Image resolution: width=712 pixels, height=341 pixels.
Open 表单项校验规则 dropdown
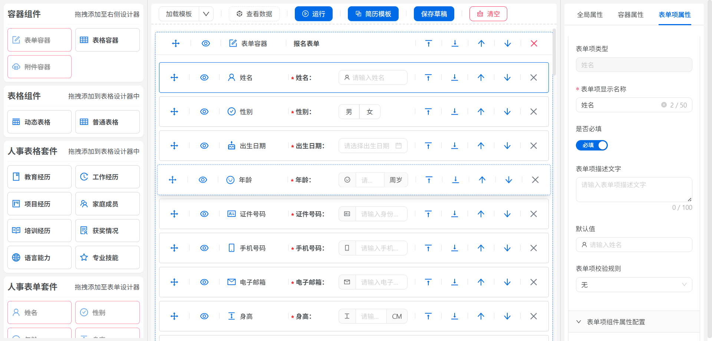click(x=633, y=285)
